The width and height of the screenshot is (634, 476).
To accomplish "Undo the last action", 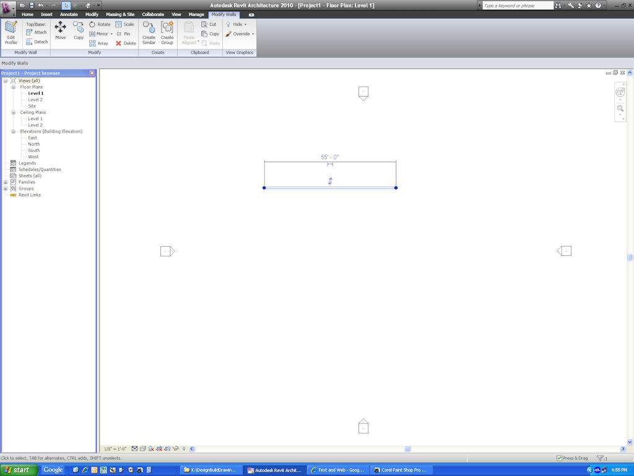I will pos(40,6).
